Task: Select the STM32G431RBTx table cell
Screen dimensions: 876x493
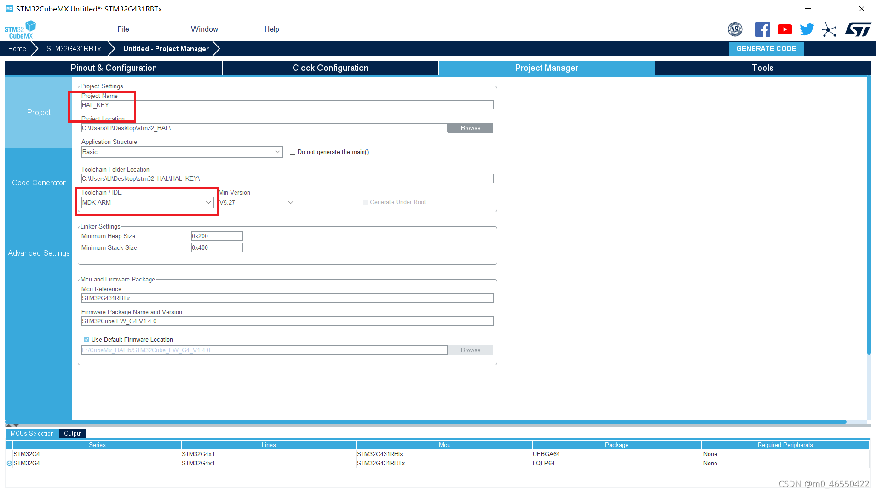Action: [x=444, y=463]
